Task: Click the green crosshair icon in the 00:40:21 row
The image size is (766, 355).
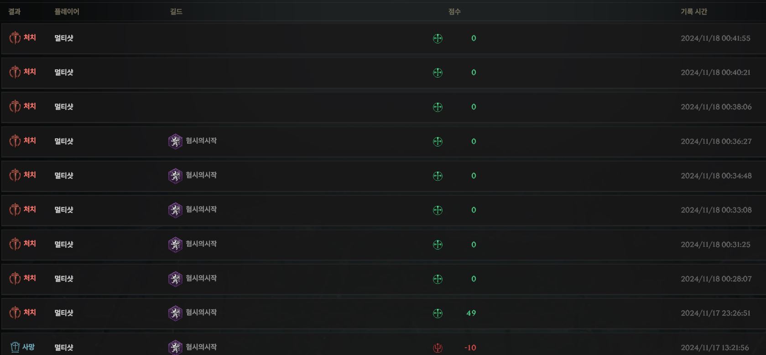Action: [x=438, y=73]
